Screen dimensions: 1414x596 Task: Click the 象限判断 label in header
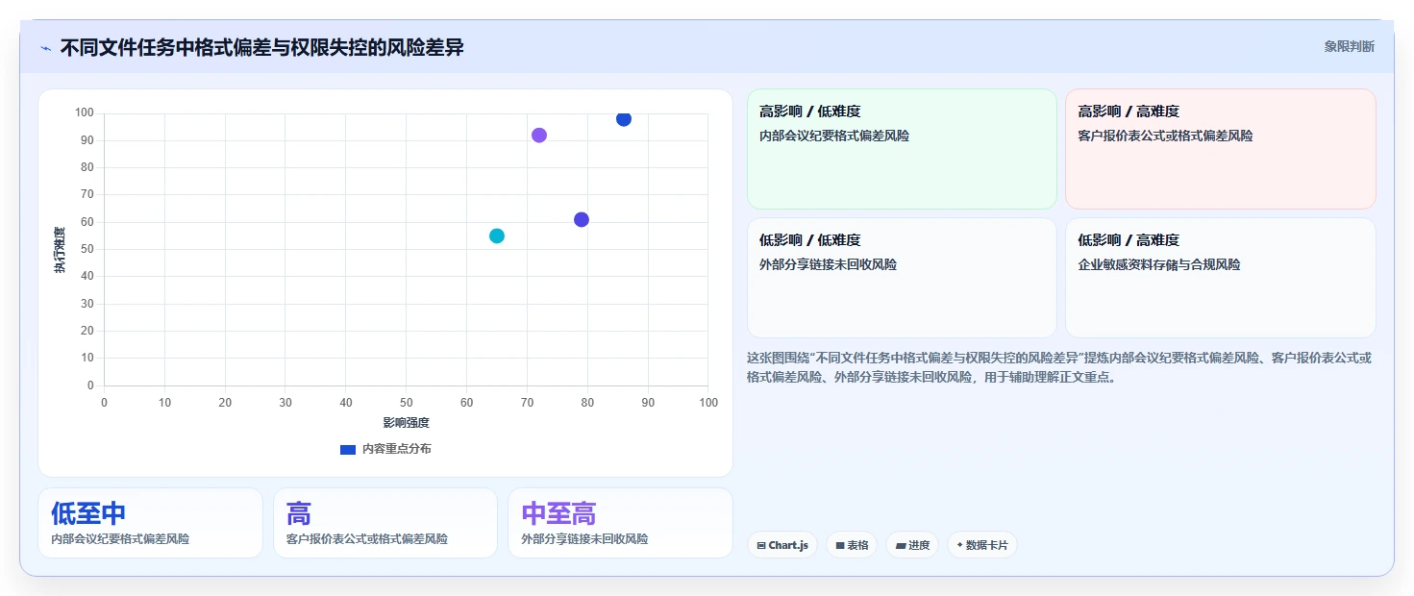[x=1349, y=46]
